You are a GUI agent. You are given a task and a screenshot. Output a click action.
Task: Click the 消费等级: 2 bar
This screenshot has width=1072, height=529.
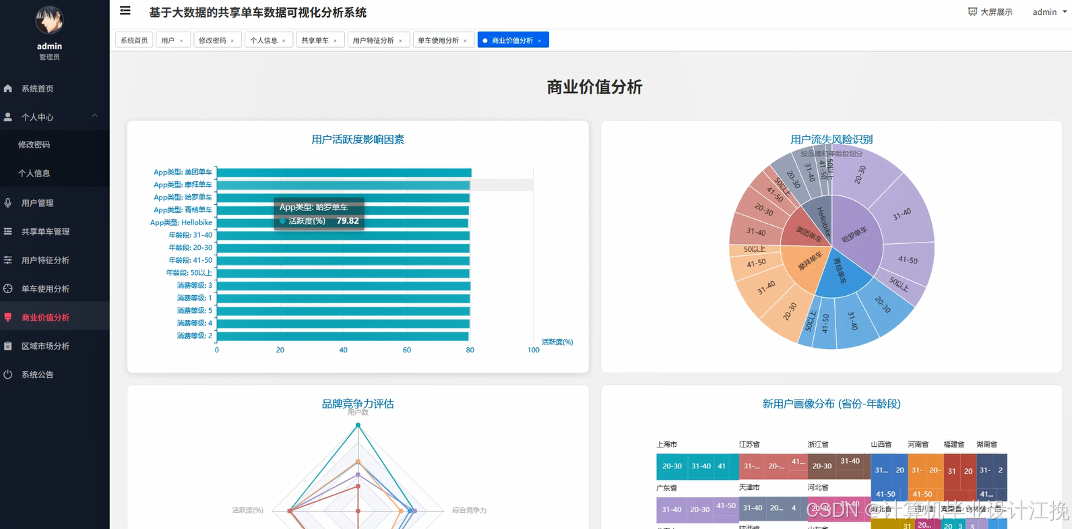(x=342, y=336)
